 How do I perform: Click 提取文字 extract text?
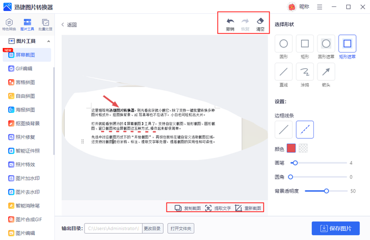(218, 208)
